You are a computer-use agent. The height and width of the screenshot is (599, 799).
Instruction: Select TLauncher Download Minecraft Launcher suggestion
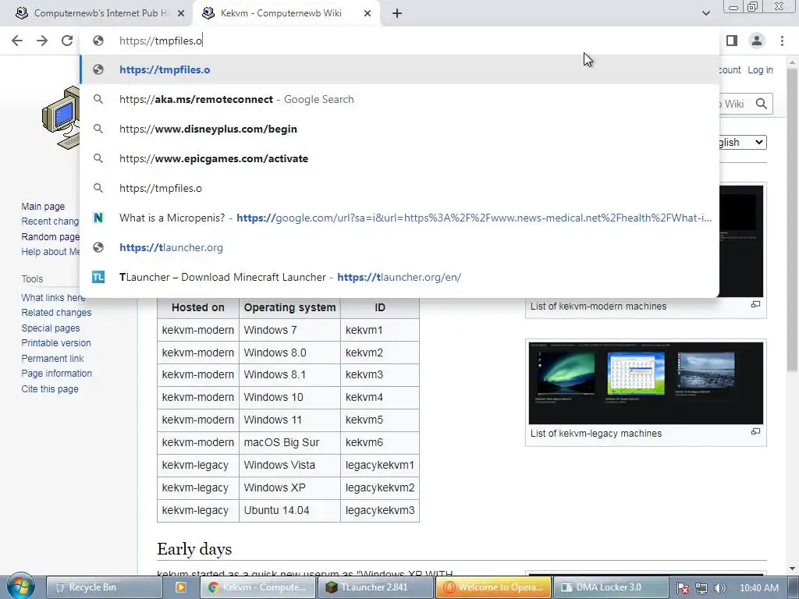click(x=399, y=277)
